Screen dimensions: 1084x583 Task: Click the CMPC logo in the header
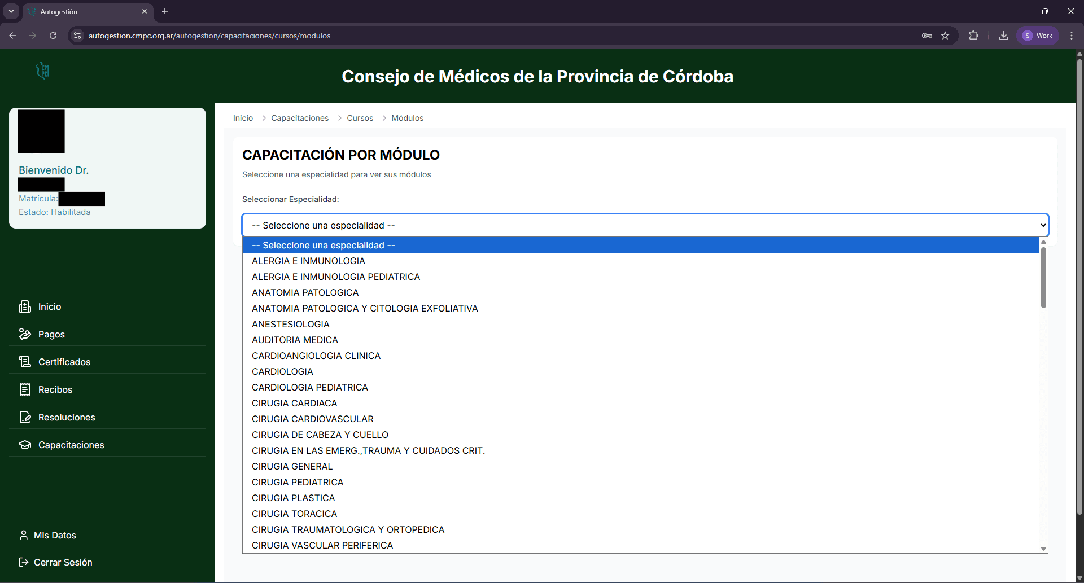pyautogui.click(x=41, y=71)
